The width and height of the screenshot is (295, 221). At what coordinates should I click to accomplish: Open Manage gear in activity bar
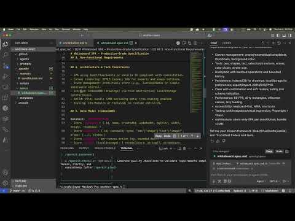6,183
